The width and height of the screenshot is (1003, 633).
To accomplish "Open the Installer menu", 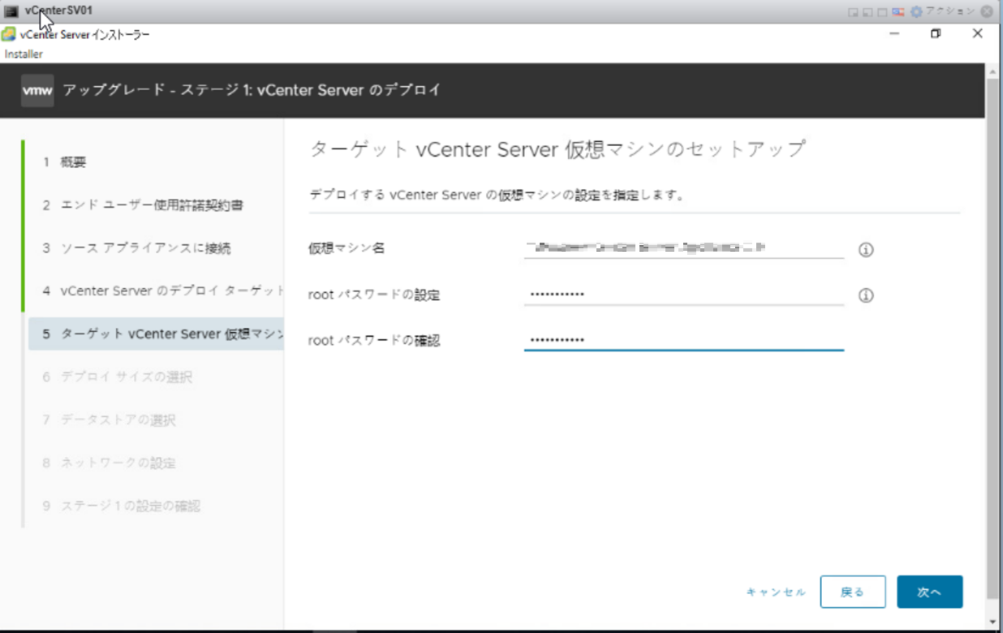I will click(24, 54).
